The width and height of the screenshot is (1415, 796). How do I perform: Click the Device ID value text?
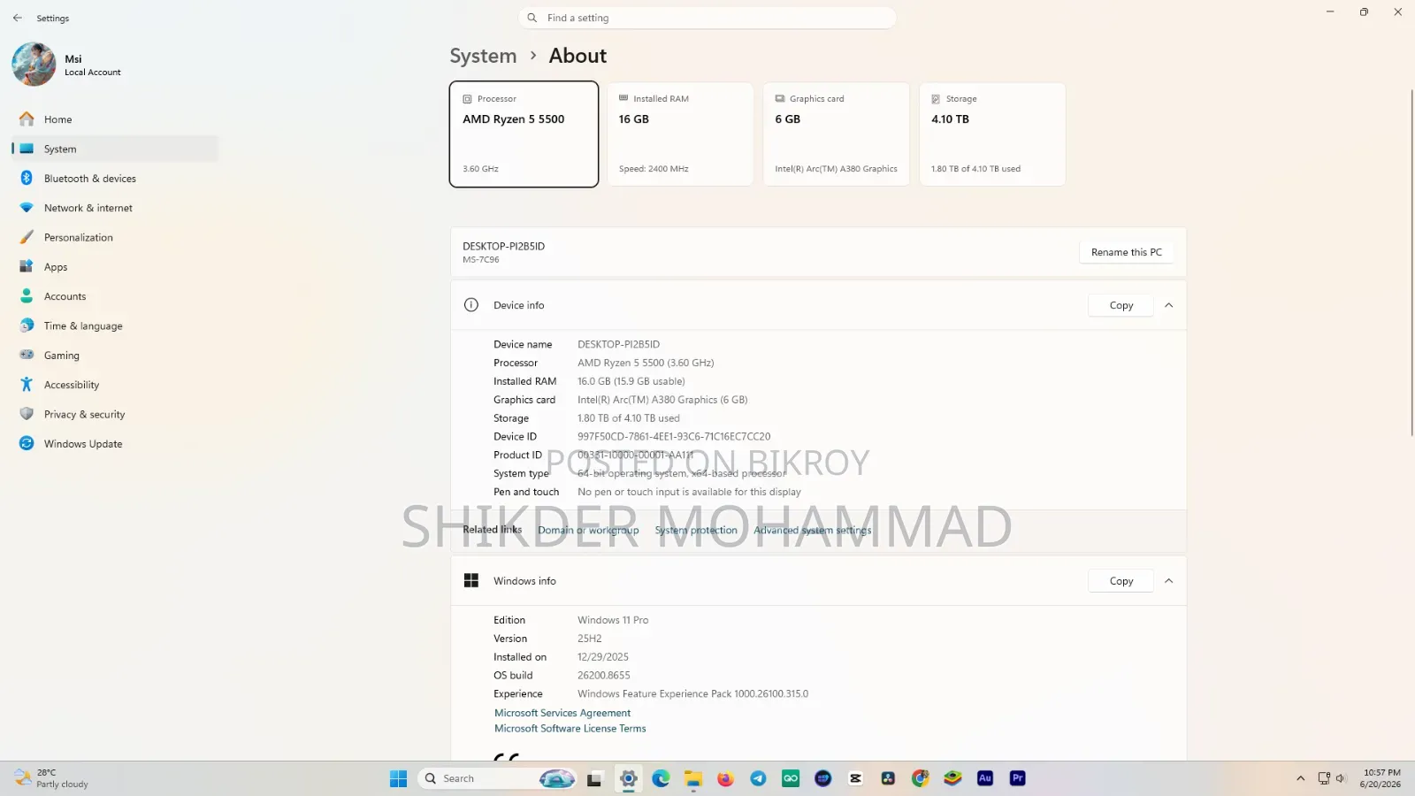pyautogui.click(x=674, y=437)
